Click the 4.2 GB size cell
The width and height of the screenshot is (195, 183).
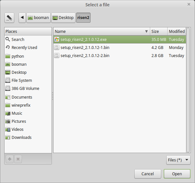click(x=157, y=47)
